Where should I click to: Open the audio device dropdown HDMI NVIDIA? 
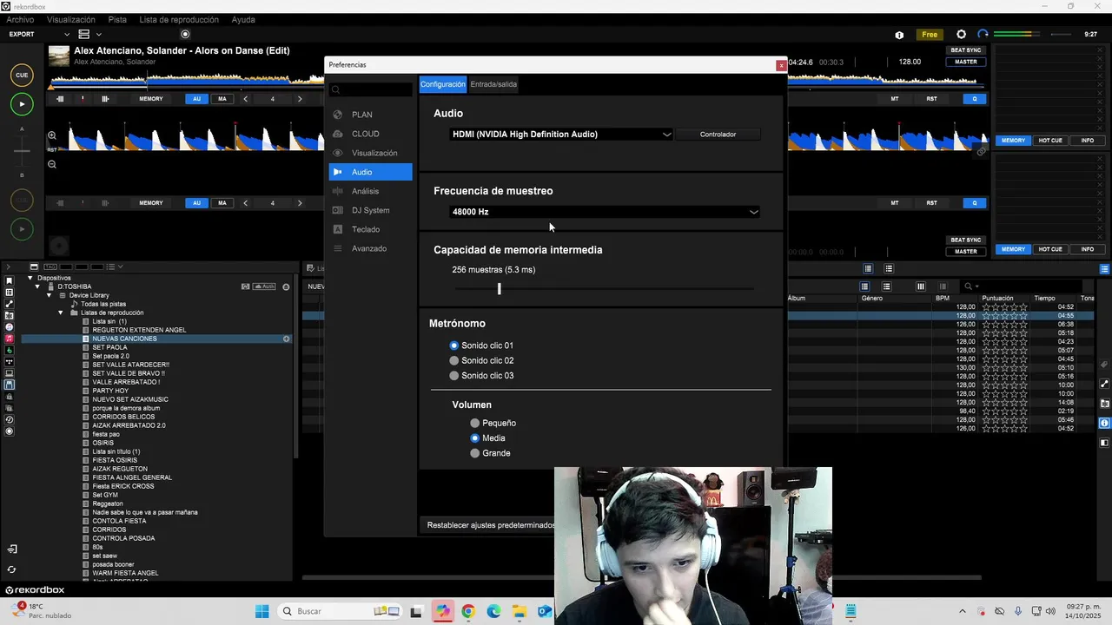(x=561, y=135)
